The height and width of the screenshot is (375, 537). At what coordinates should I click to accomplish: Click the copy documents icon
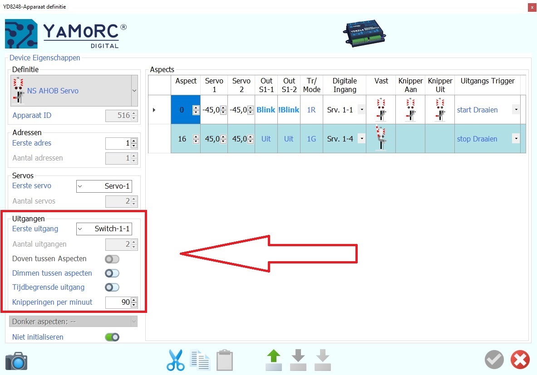[x=200, y=360]
